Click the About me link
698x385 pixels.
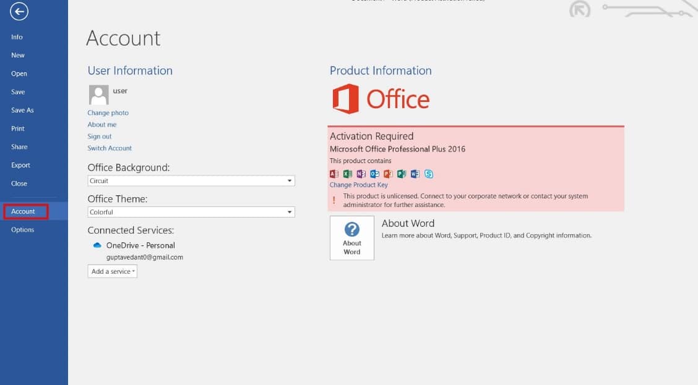pos(102,124)
